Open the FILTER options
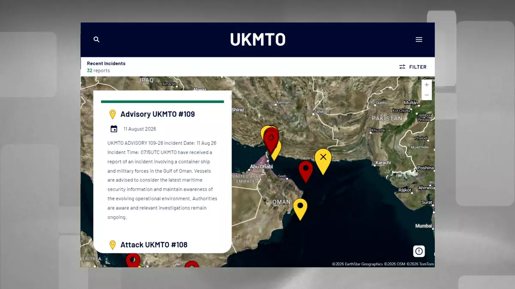The height and width of the screenshot is (289, 515). click(412, 67)
